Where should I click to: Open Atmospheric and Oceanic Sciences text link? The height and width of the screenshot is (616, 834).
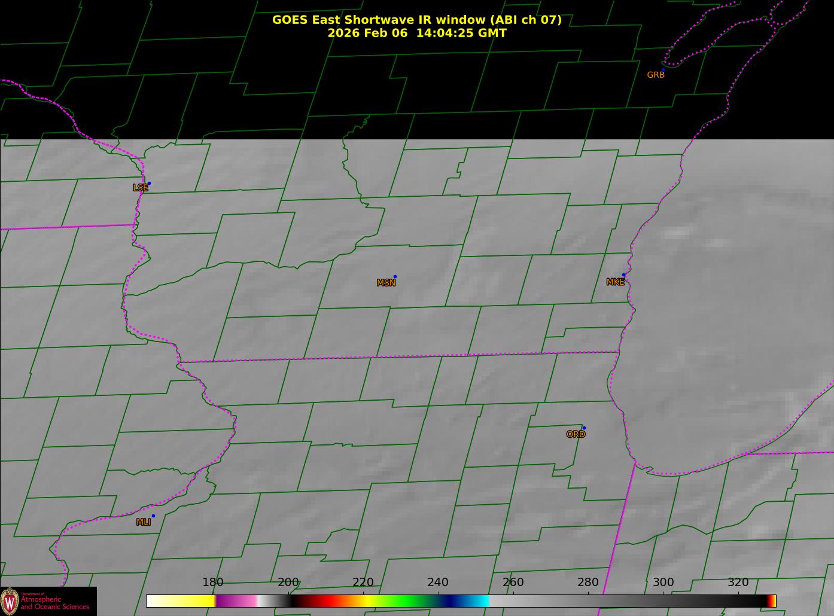pos(54,603)
